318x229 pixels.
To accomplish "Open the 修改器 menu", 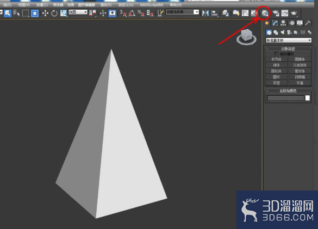I will click(x=58, y=5).
